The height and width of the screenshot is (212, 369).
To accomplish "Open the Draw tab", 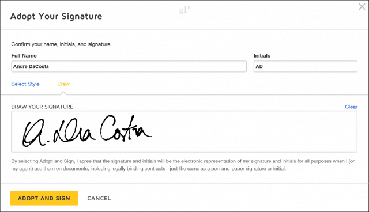I will pyautogui.click(x=63, y=84).
